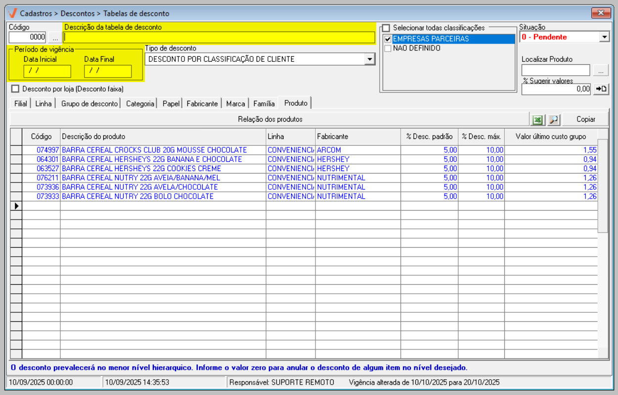Click the current row arrow indicator
618x395 pixels.
[16, 206]
